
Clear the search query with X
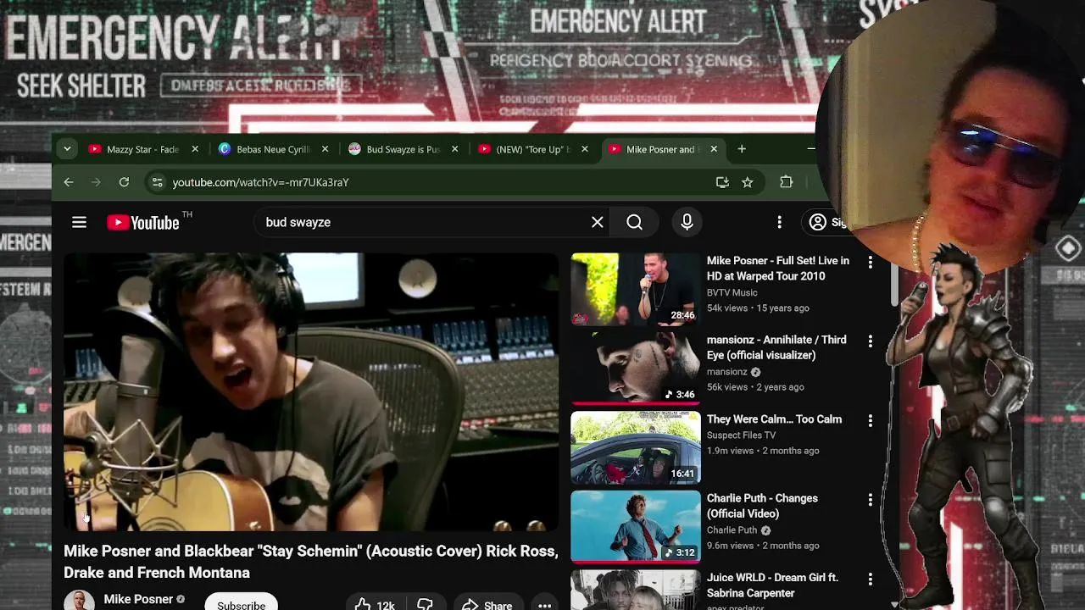pos(598,222)
